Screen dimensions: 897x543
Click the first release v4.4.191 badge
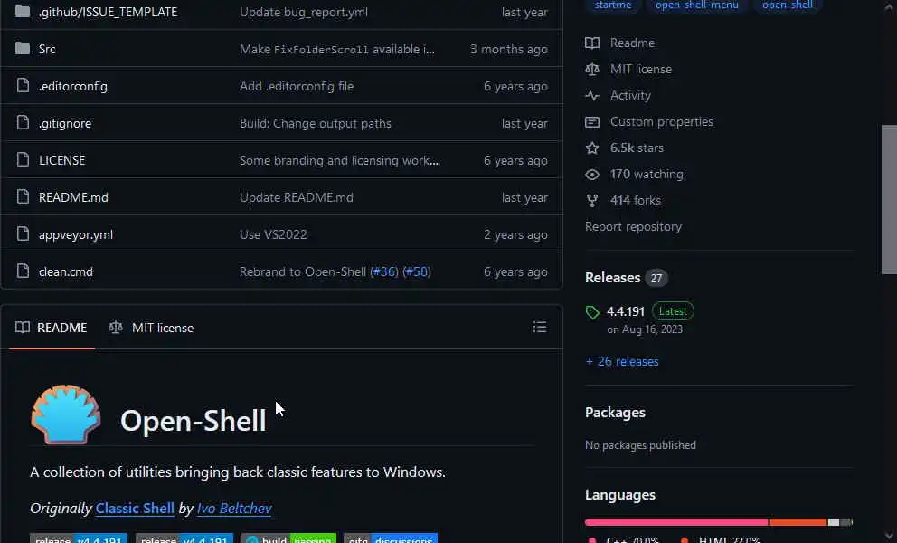click(x=79, y=539)
